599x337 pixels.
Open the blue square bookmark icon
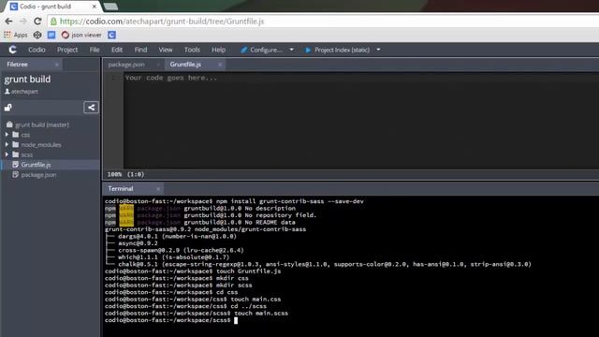[x=51, y=35]
